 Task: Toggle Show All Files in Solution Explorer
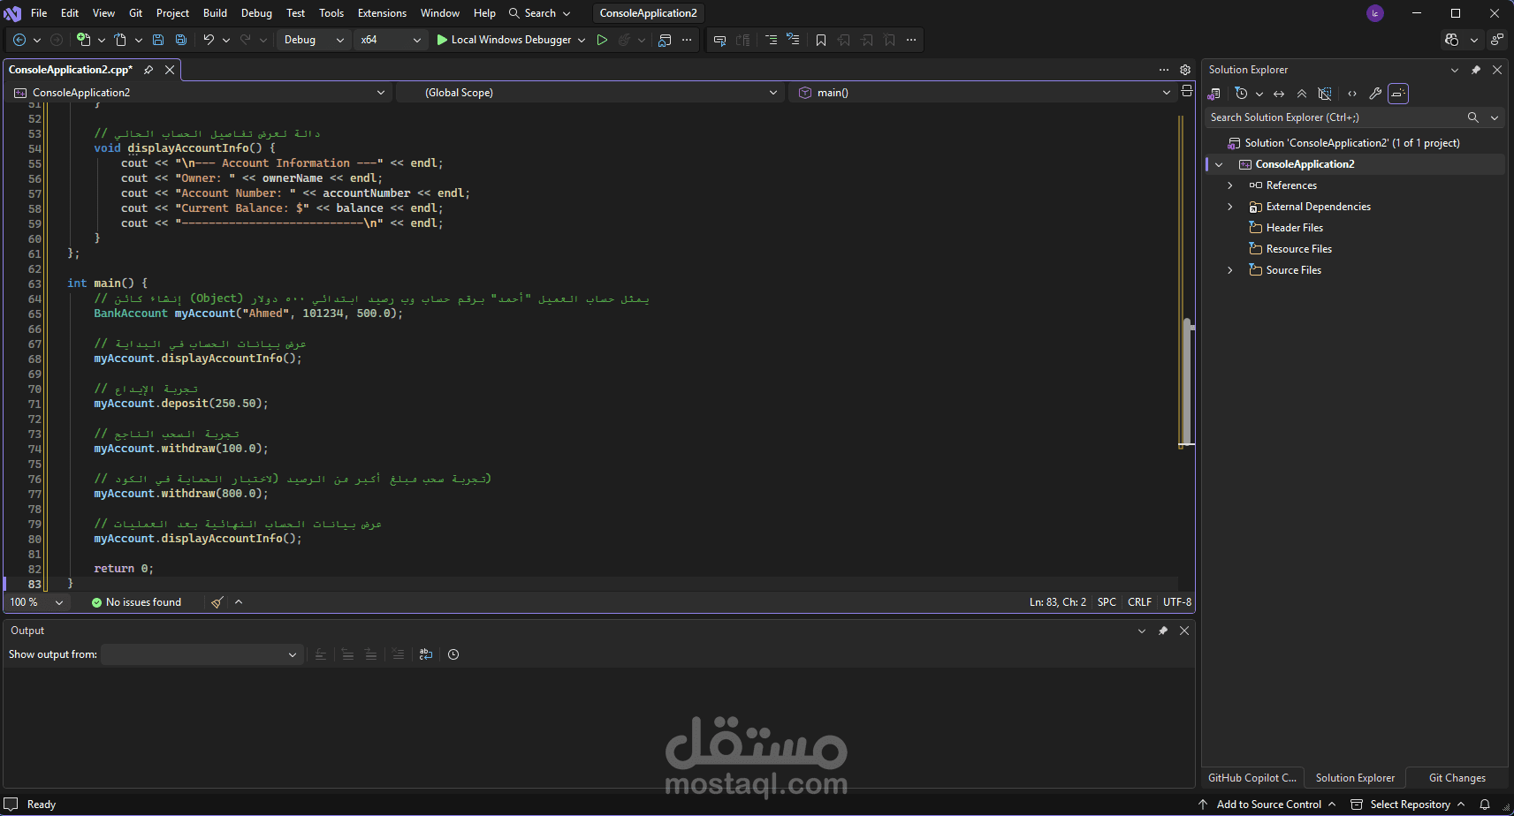pos(1325,94)
